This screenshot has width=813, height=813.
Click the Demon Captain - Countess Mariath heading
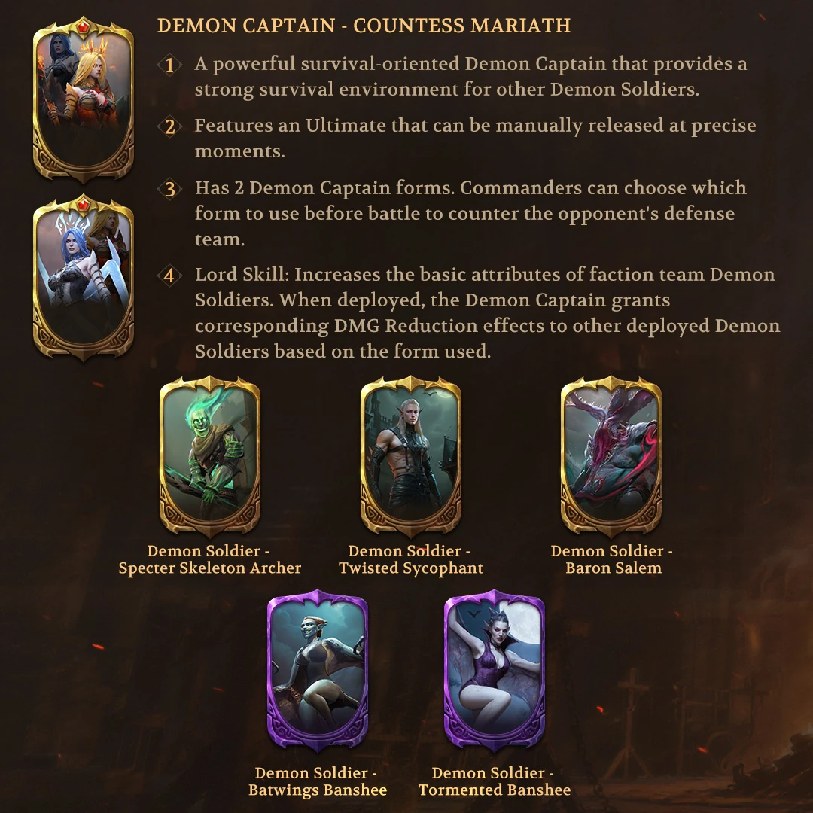click(364, 26)
